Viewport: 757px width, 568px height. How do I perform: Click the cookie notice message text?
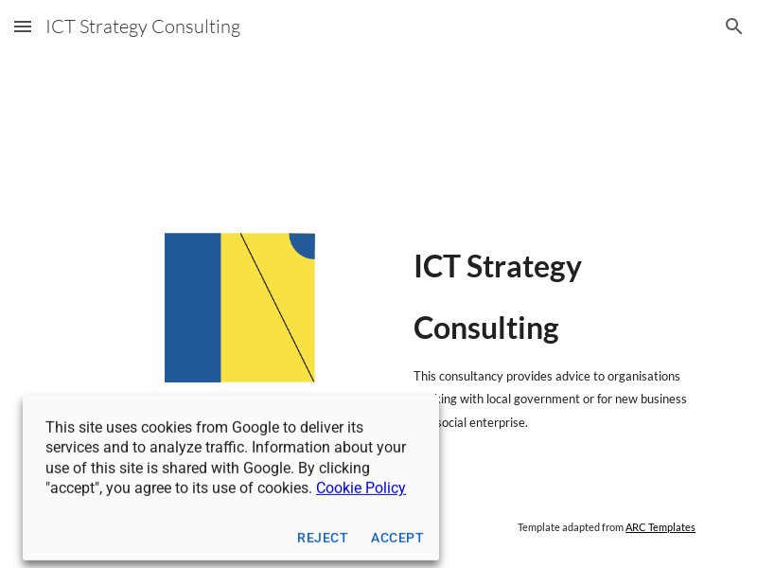pyautogui.click(x=225, y=457)
